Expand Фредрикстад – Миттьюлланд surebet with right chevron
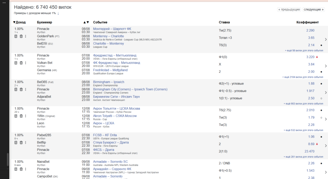 (326, 66)
